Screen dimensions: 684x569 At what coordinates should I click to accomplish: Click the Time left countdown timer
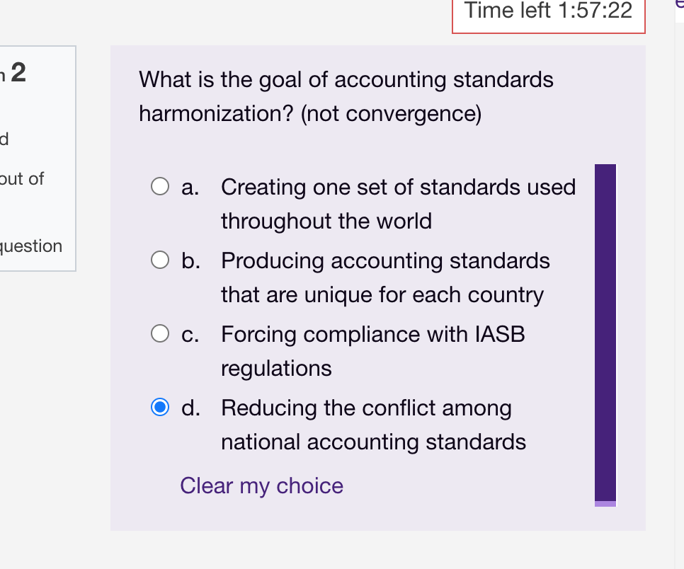tap(549, 11)
